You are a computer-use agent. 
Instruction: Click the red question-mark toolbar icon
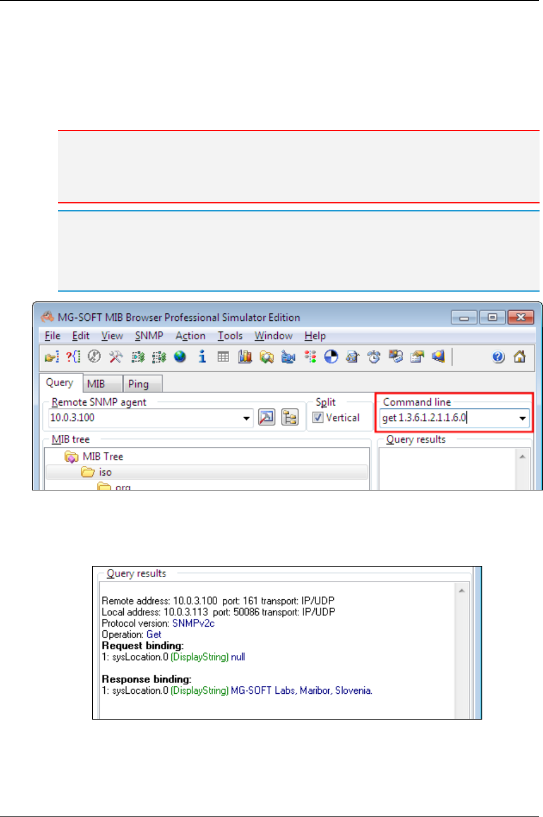[73, 357]
